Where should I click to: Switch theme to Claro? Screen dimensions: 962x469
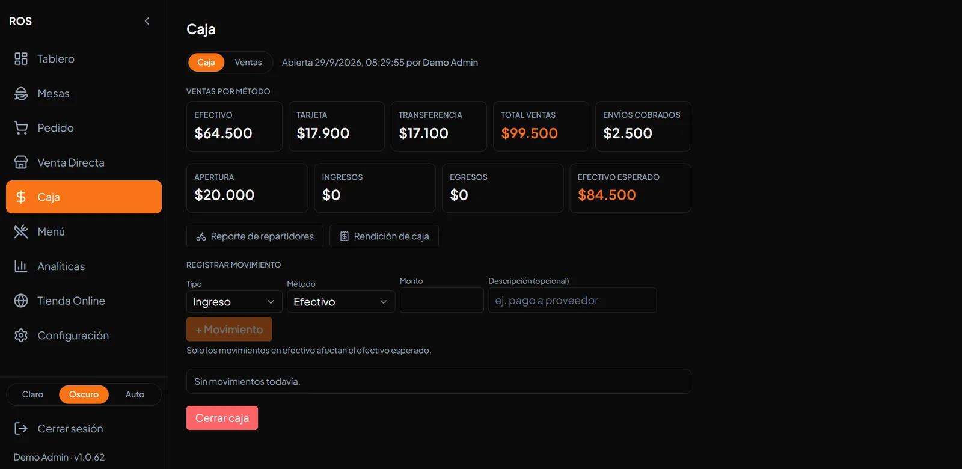click(32, 394)
